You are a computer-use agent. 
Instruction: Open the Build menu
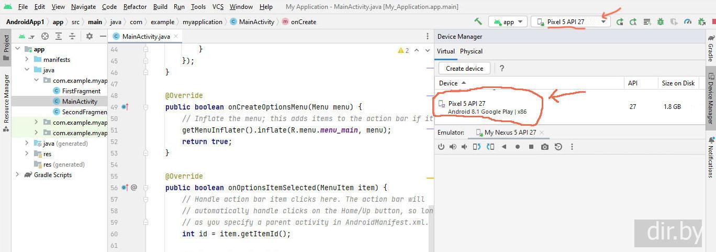pos(160,7)
